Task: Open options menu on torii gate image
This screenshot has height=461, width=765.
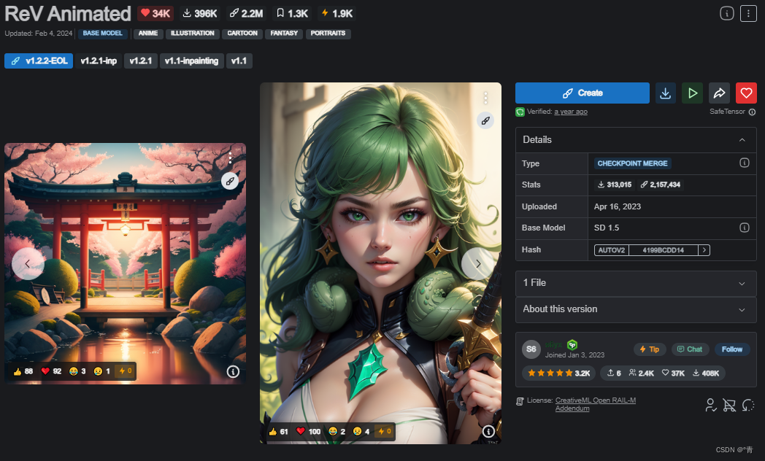Action: [230, 157]
